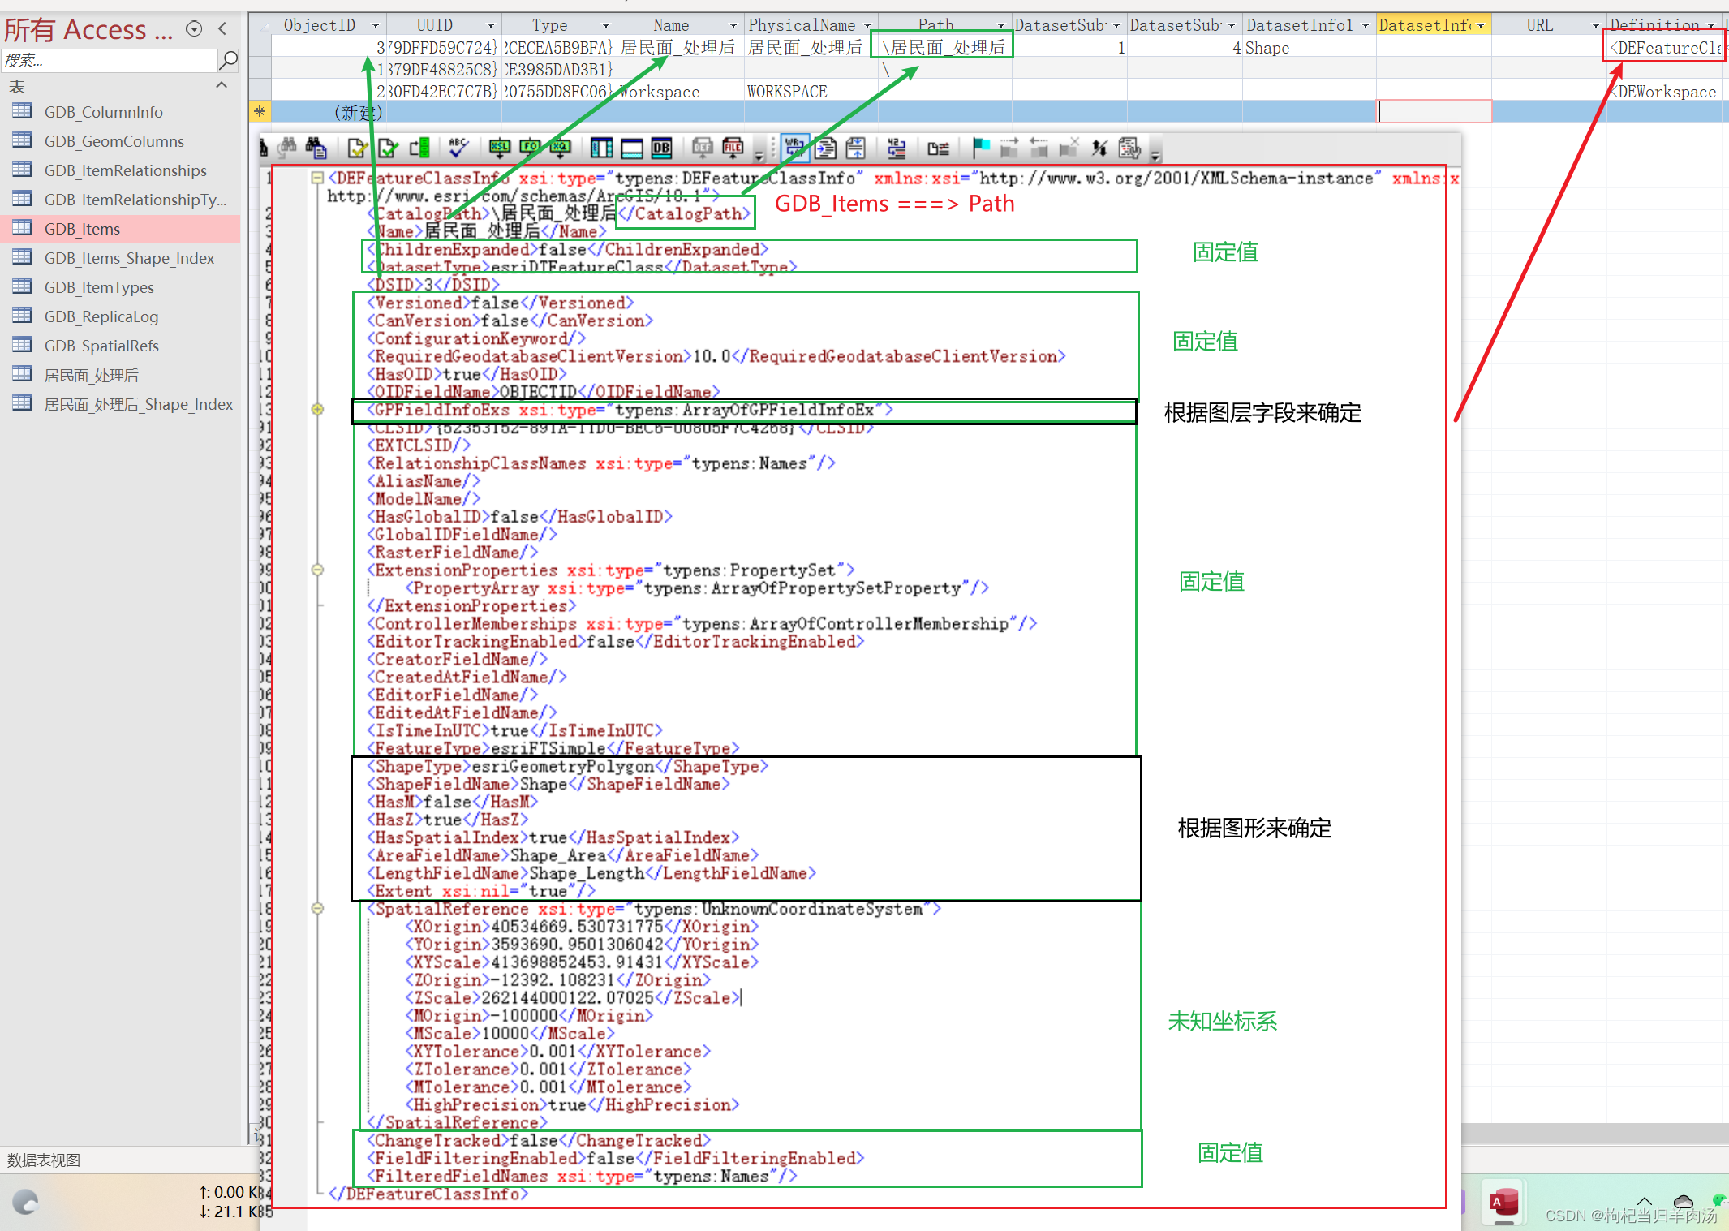The width and height of the screenshot is (1729, 1231).
Task: Click the binoculars find icon
Action: click(x=288, y=148)
